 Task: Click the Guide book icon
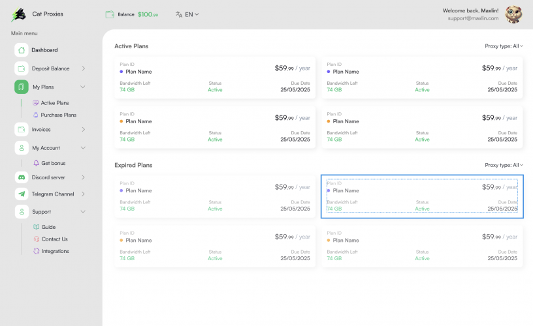37,227
